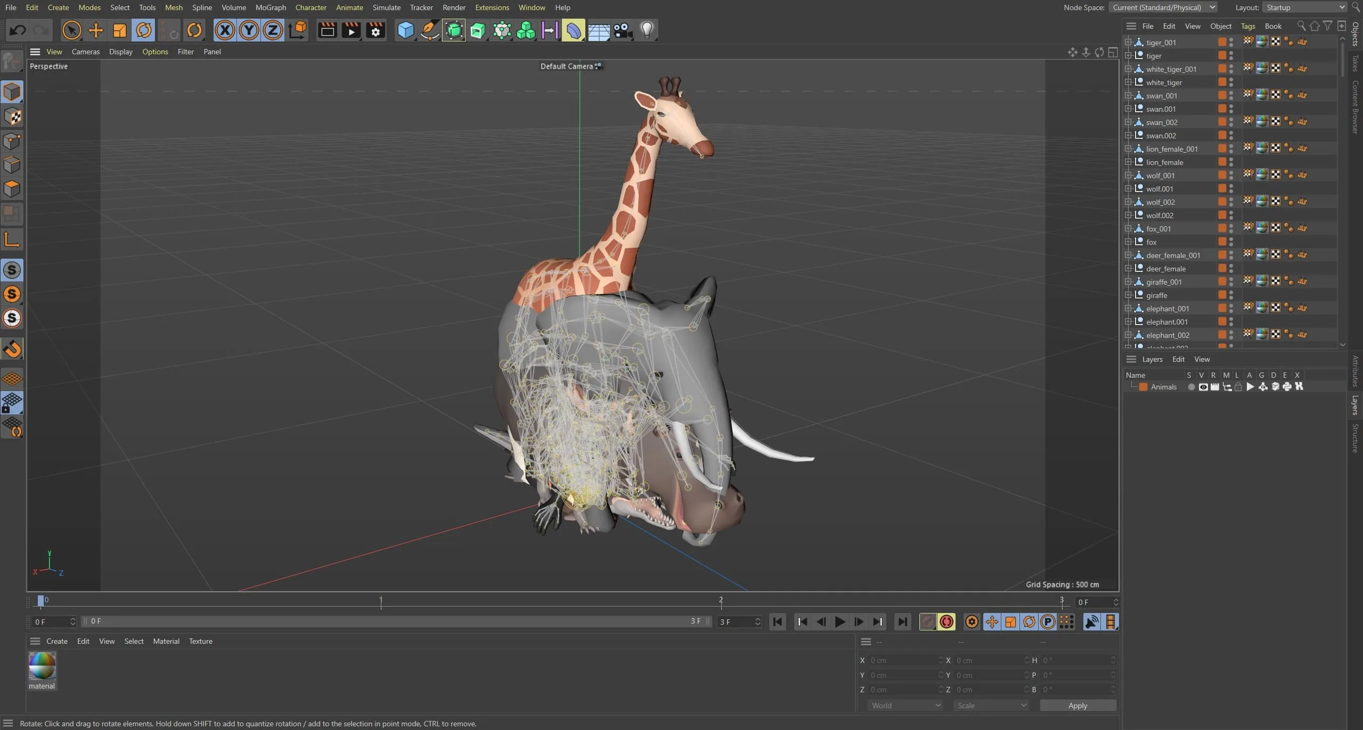
Task: Render to Picture Viewer icon
Action: [x=352, y=30]
